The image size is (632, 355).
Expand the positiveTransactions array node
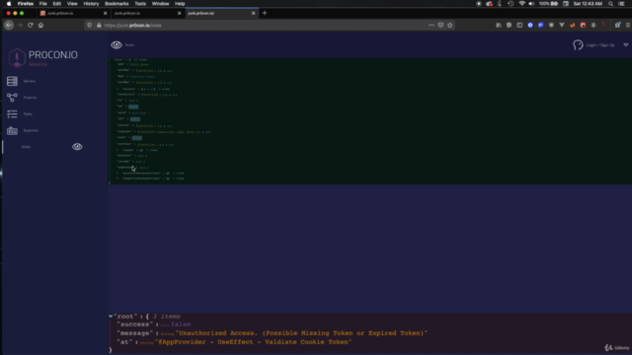point(118,174)
